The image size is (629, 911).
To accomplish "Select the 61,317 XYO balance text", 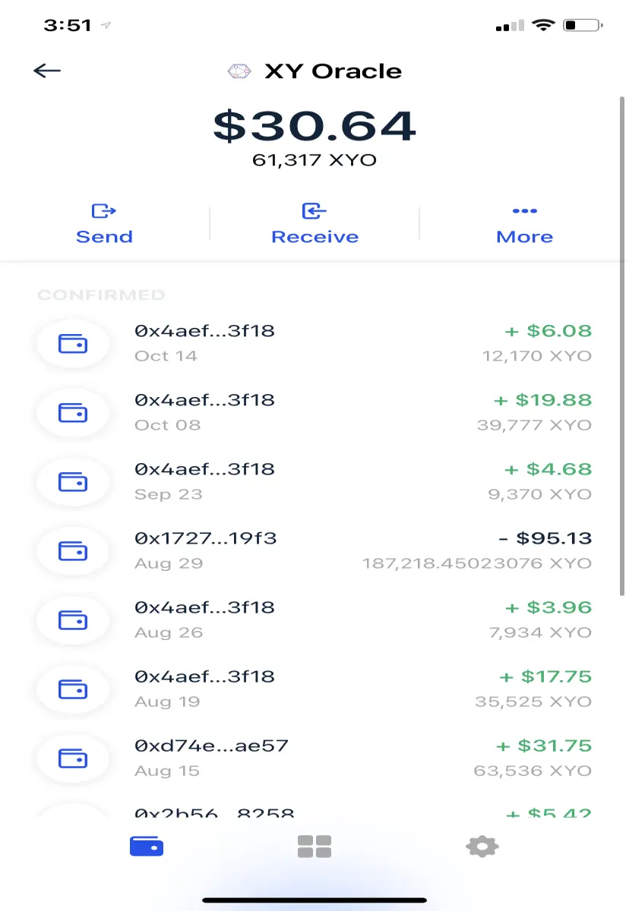I will 314,160.
